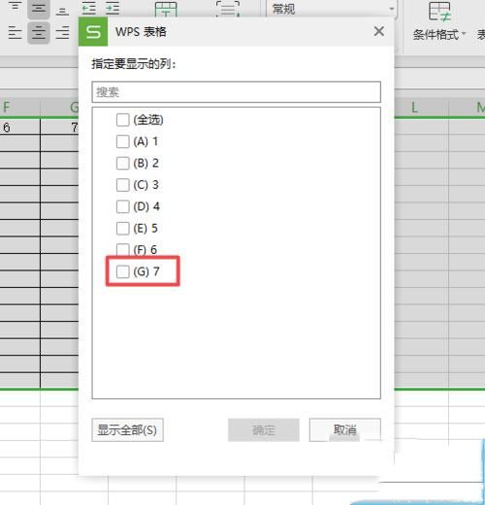Click the merge cells icon
This screenshot has width=485, height=505.
coord(166,9)
